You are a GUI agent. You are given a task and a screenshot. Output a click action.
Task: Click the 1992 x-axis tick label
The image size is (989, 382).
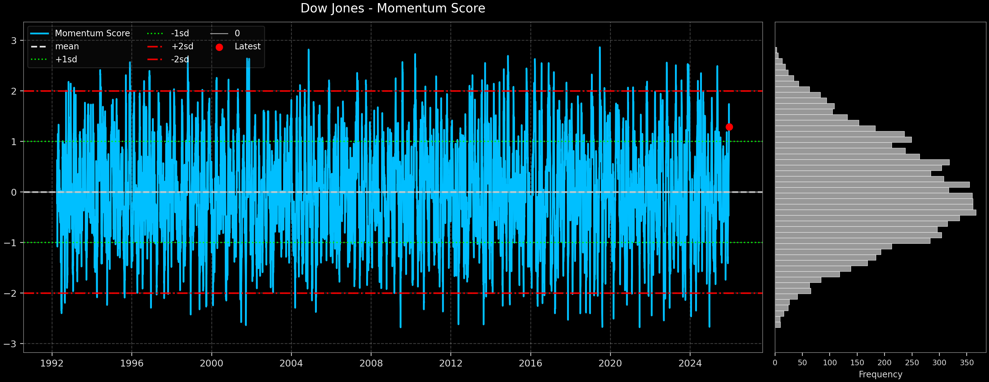tap(52, 363)
